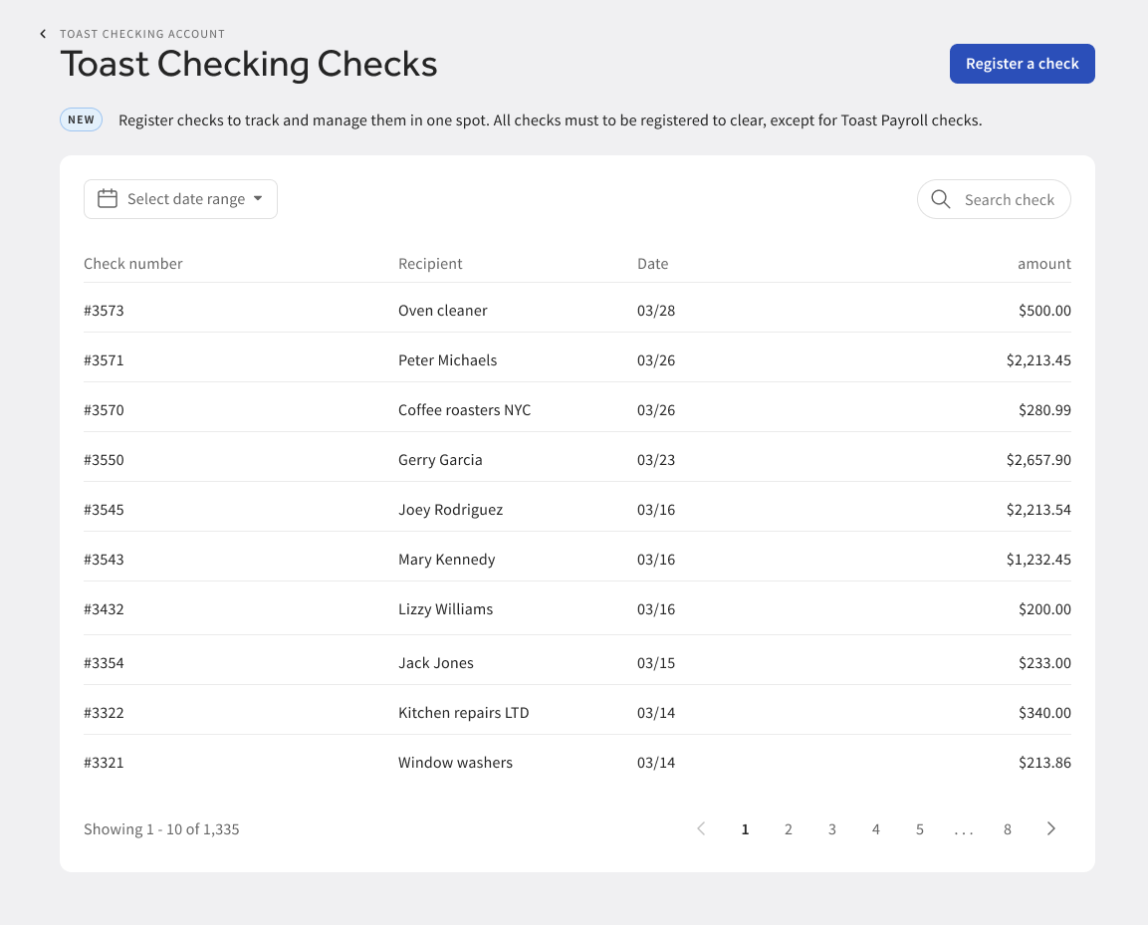The height and width of the screenshot is (925, 1148).
Task: Jump to page 5 of results
Action: point(919,829)
